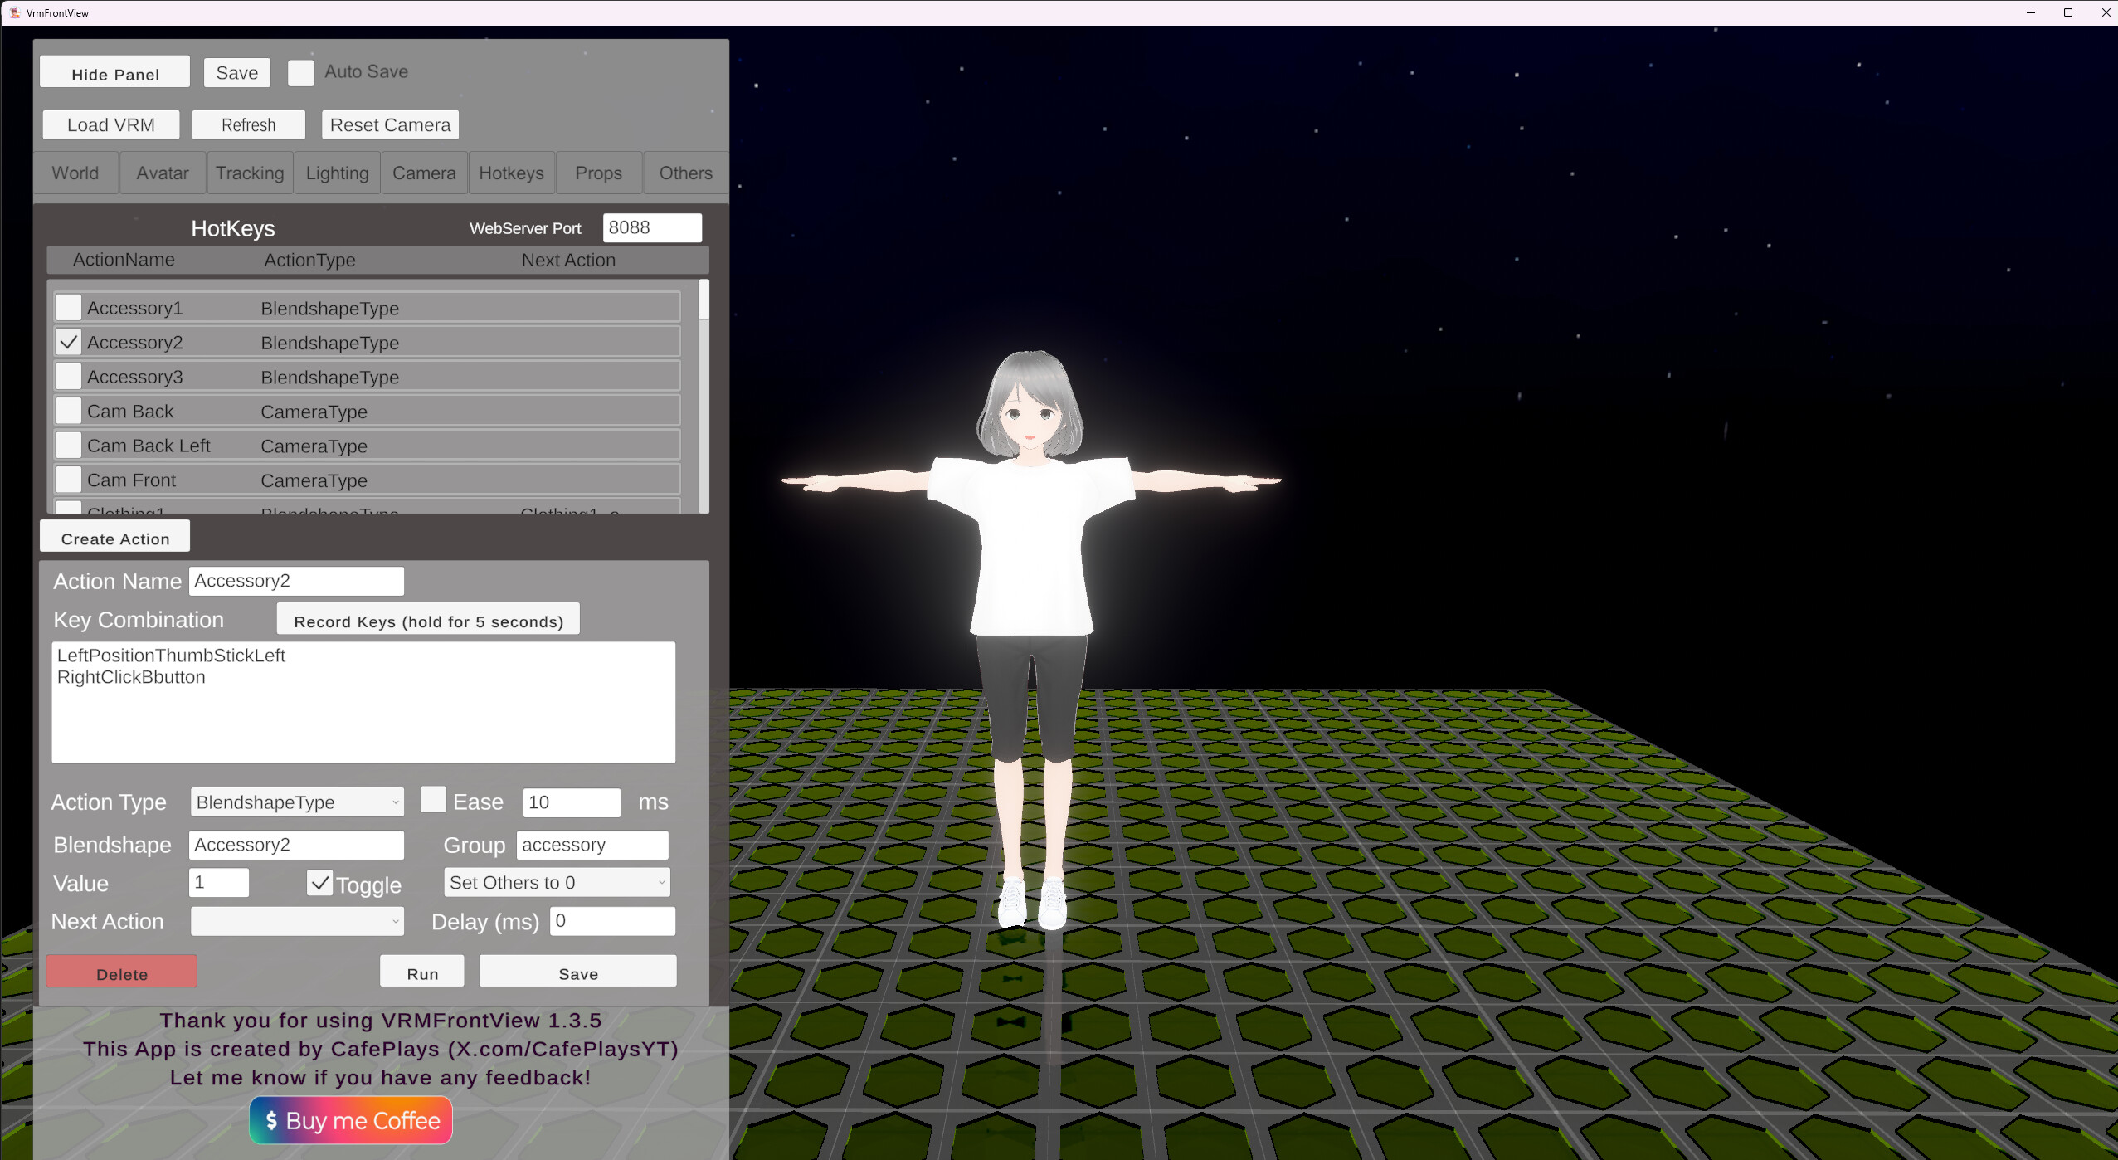Click the Load VRM button
The image size is (2118, 1160).
click(x=110, y=124)
